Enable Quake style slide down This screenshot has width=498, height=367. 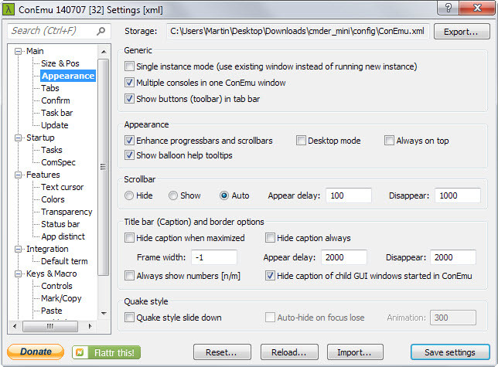(129, 318)
